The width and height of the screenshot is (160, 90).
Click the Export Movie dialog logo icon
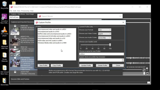[x=40, y=16]
